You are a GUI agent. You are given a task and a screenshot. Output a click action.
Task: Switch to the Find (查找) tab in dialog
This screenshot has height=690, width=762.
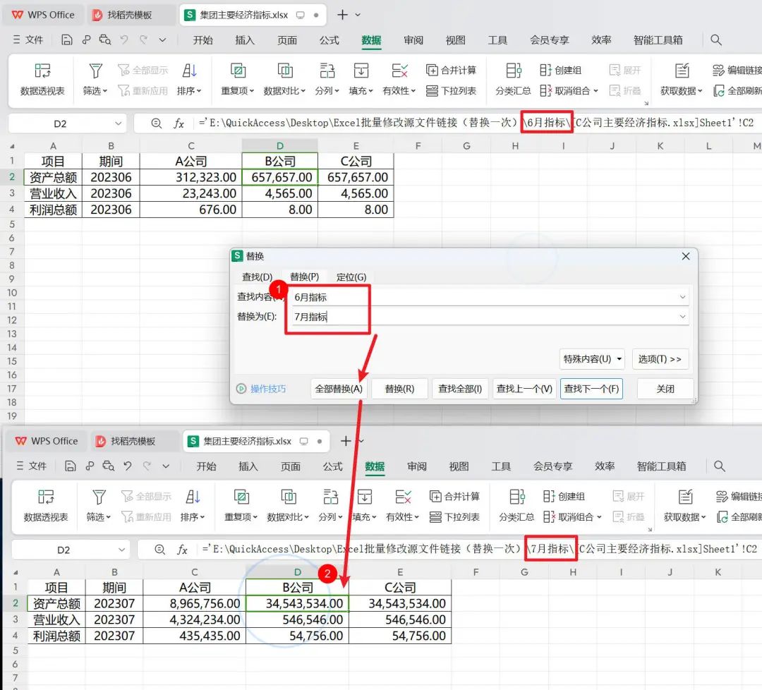click(x=257, y=277)
